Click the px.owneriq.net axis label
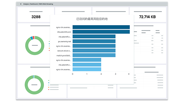The image size is (185, 104). coord(64,42)
